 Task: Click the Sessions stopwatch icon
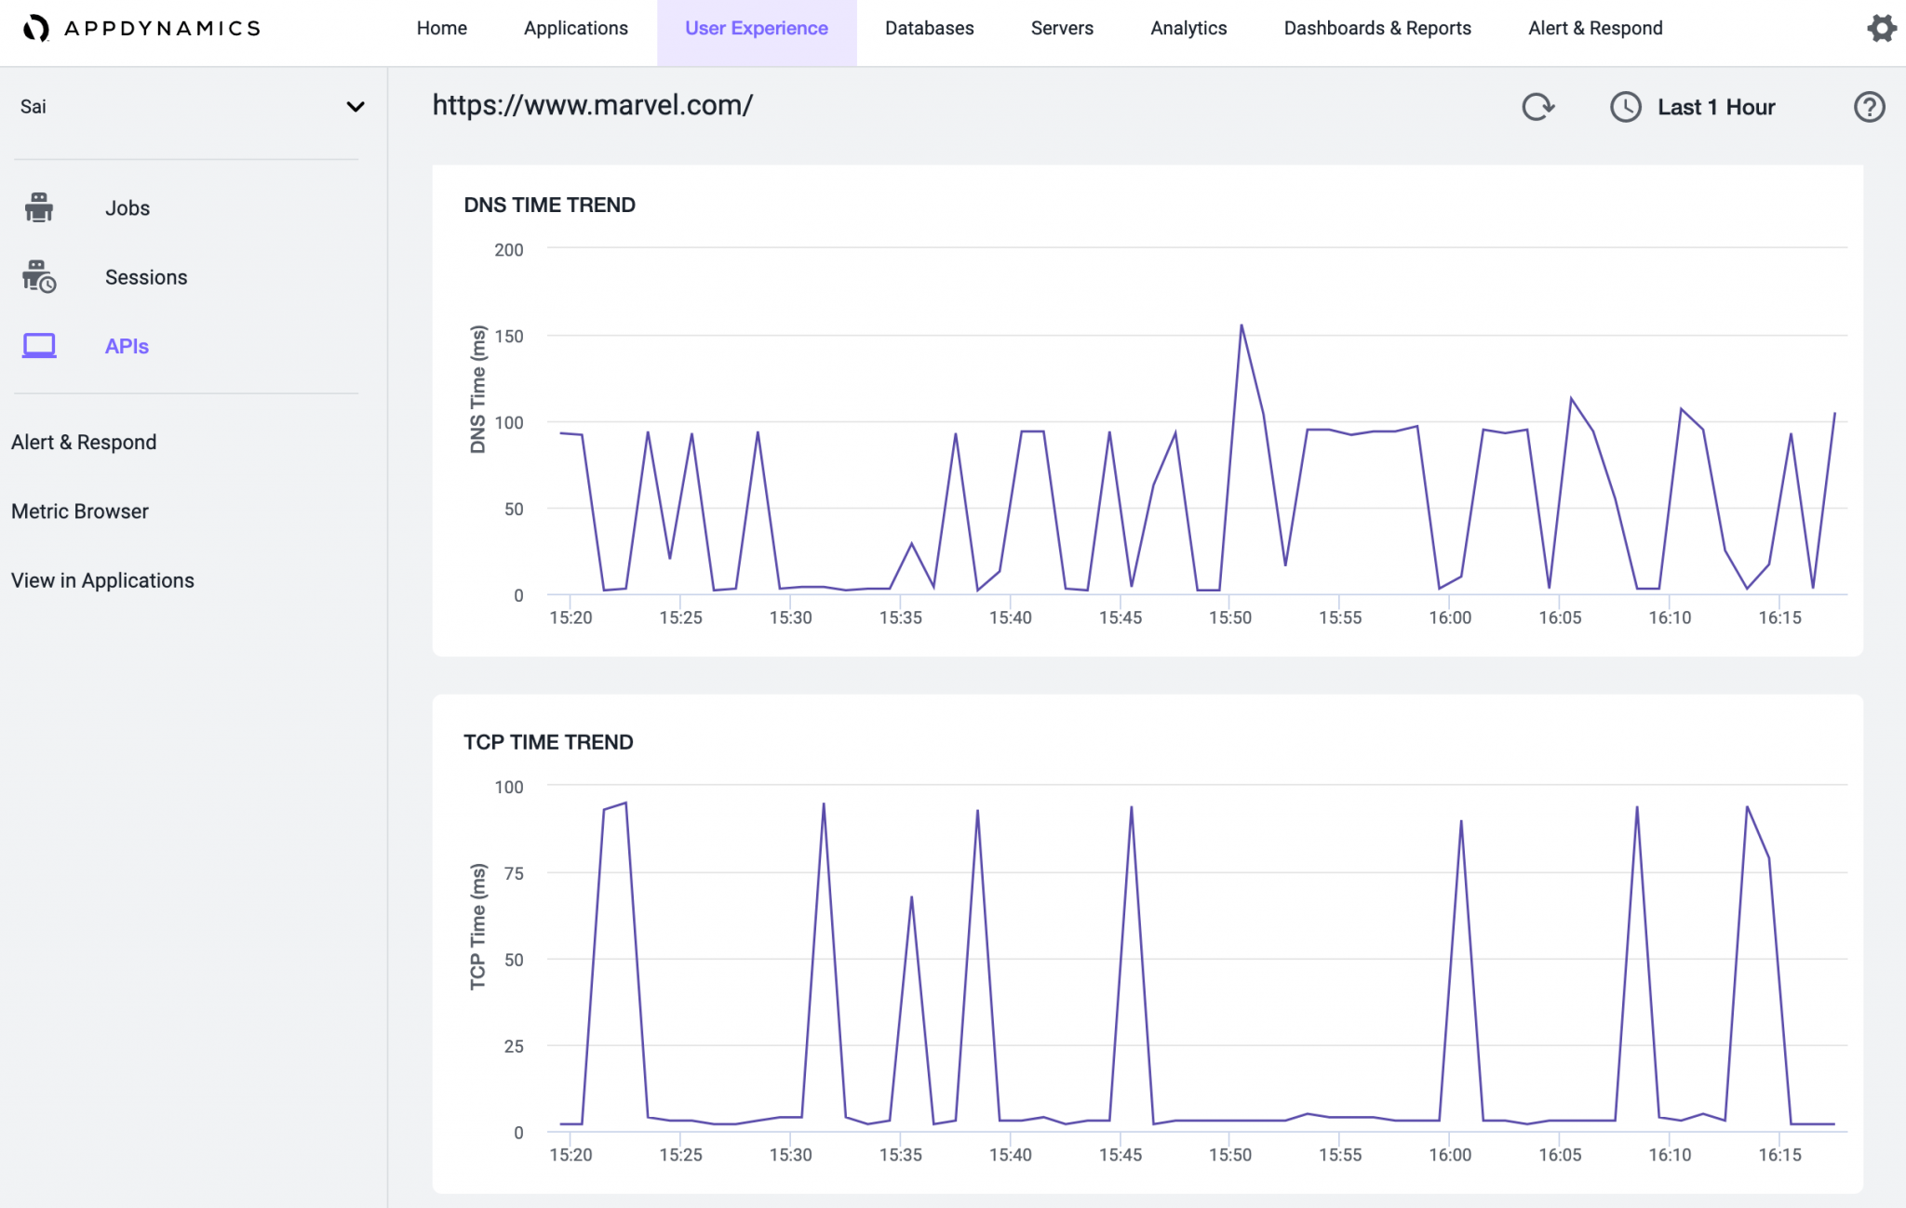point(38,276)
